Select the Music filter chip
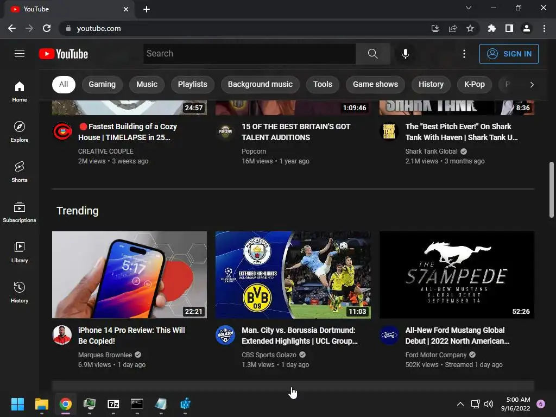 (147, 84)
